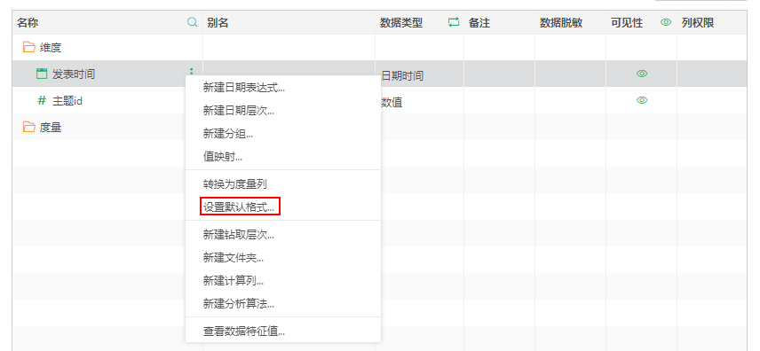This screenshot has height=351, width=760.
Task: Click the calendar icon of 发表时间
Action: (x=42, y=74)
